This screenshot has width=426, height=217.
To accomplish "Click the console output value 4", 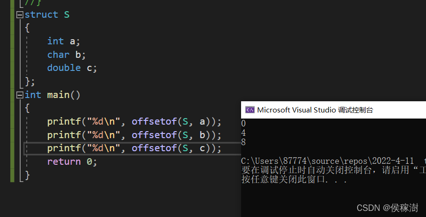I will pyautogui.click(x=243, y=133).
